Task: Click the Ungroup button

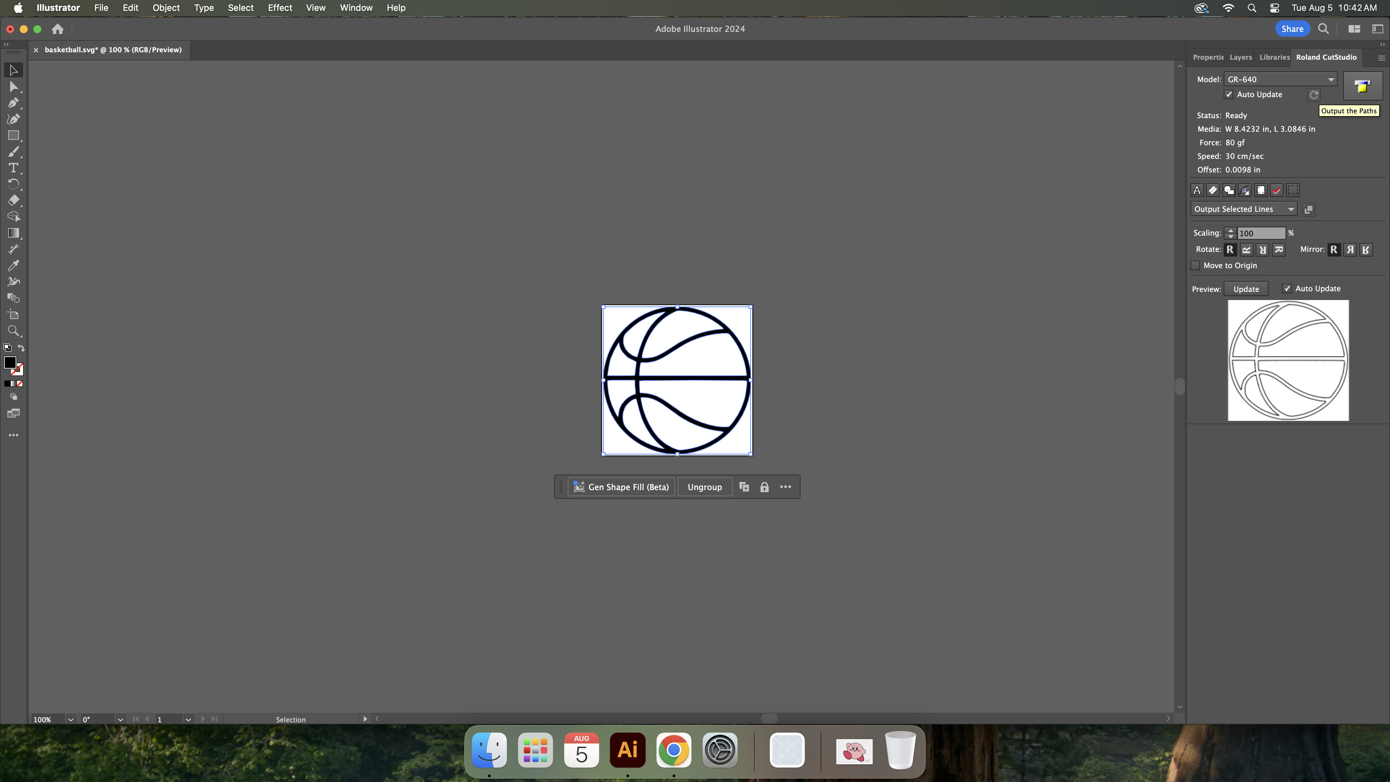Action: tap(704, 487)
